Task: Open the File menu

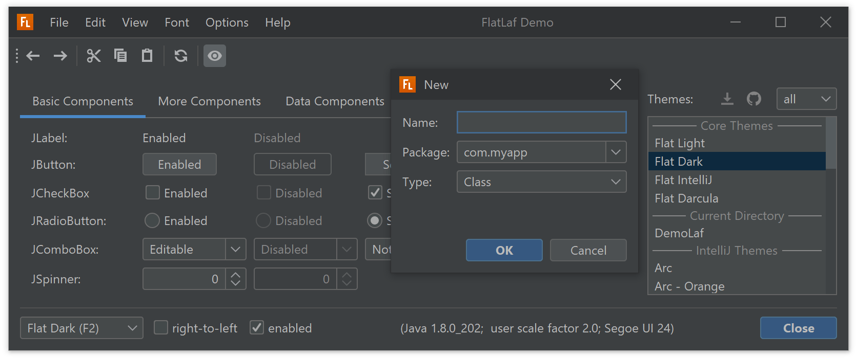Action: point(59,23)
